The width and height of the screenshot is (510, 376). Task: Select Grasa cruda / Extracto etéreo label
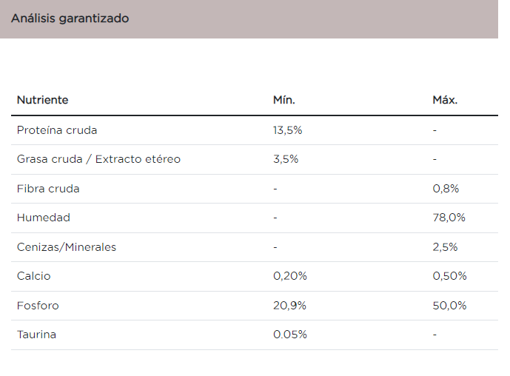pyautogui.click(x=98, y=159)
